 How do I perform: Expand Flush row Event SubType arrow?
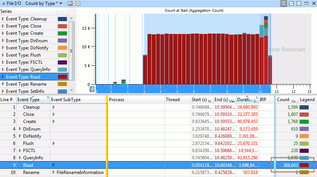54,143
